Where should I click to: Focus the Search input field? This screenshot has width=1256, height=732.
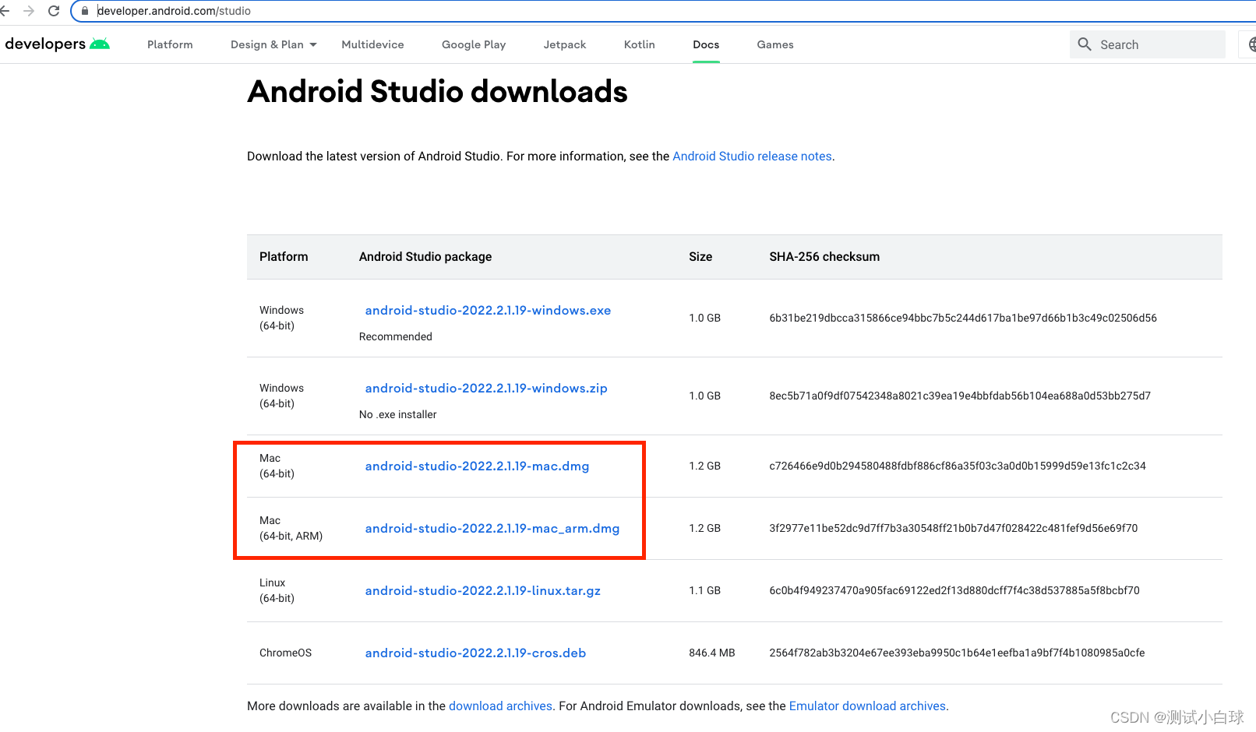1147,44
